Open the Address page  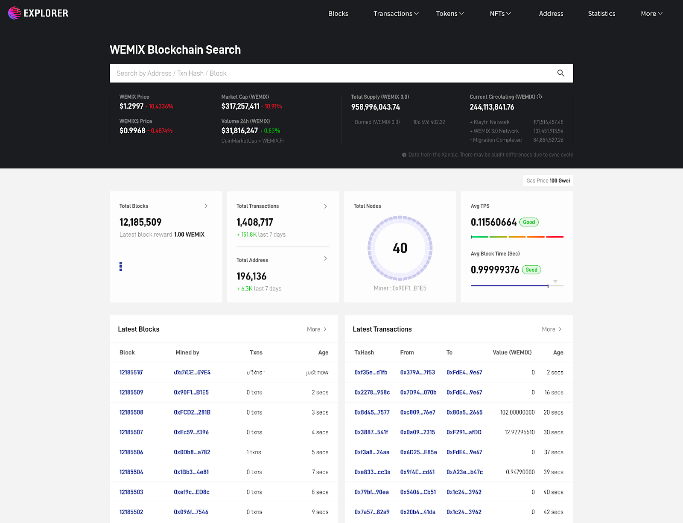pyautogui.click(x=551, y=14)
